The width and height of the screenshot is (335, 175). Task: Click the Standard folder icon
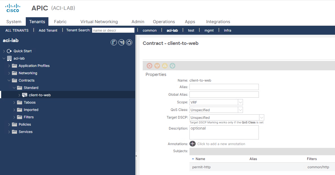click(20, 88)
